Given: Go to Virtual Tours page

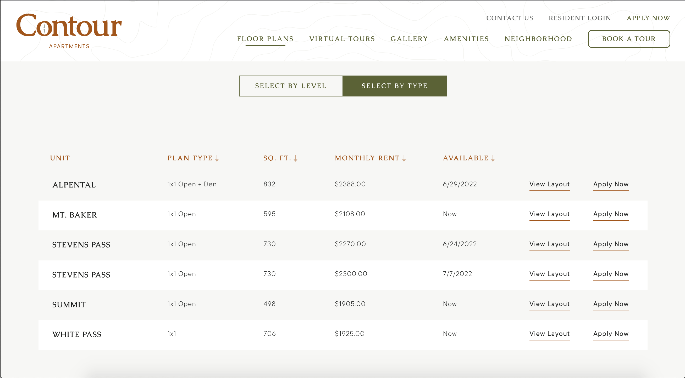Looking at the screenshot, I should point(342,39).
